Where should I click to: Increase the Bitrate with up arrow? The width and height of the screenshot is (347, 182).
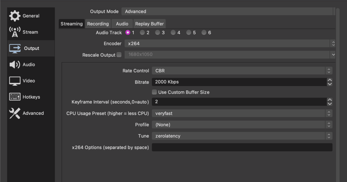tap(330, 80)
